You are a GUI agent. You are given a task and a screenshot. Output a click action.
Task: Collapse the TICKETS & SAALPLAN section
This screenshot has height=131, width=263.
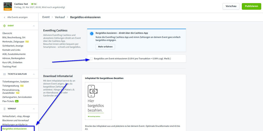(x=34, y=74)
